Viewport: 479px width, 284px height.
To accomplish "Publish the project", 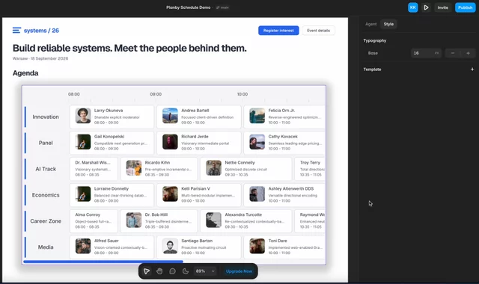I will coord(465,7).
